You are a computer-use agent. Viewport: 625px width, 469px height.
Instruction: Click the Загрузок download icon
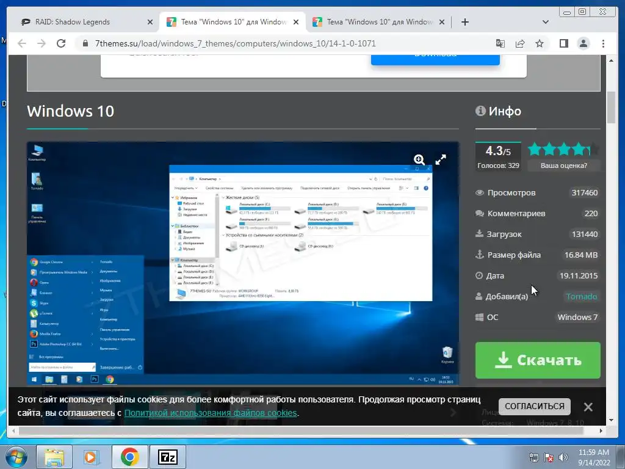click(x=480, y=234)
